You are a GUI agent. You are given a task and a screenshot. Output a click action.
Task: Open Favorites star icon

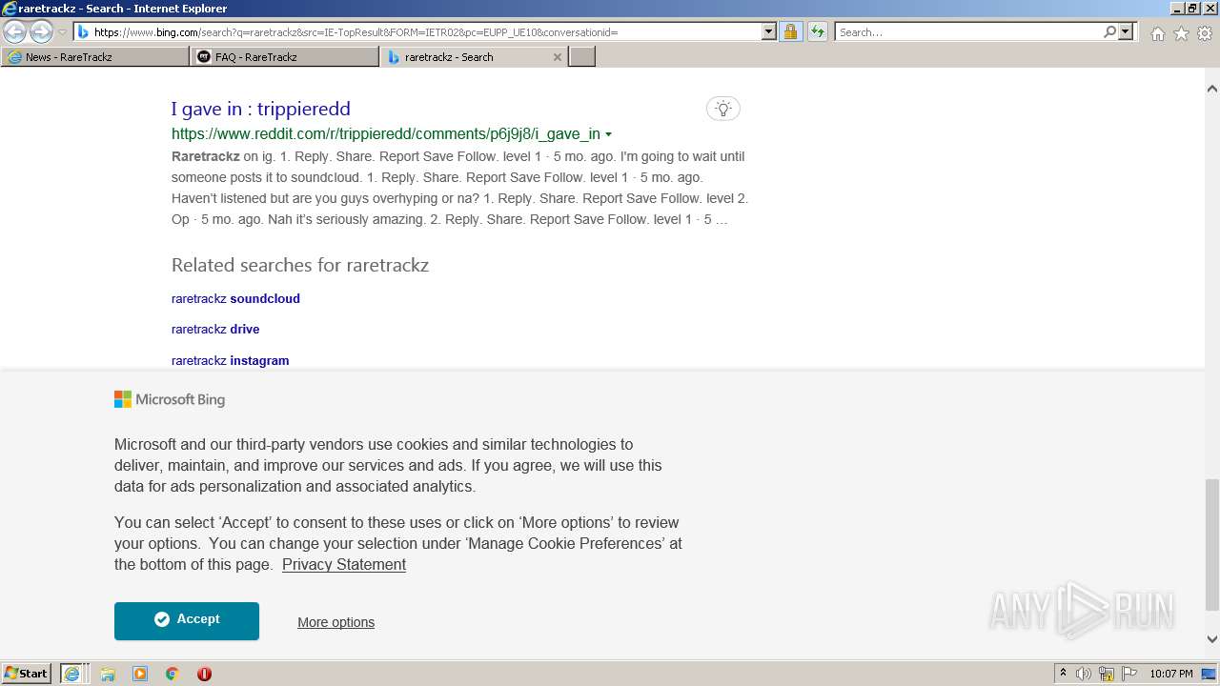(x=1181, y=33)
